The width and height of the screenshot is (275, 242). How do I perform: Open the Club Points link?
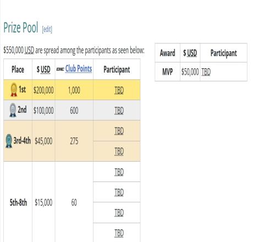point(79,69)
